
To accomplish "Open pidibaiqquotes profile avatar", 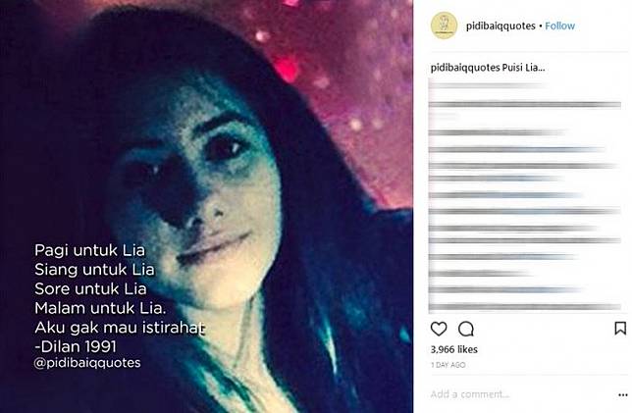I will 444,26.
